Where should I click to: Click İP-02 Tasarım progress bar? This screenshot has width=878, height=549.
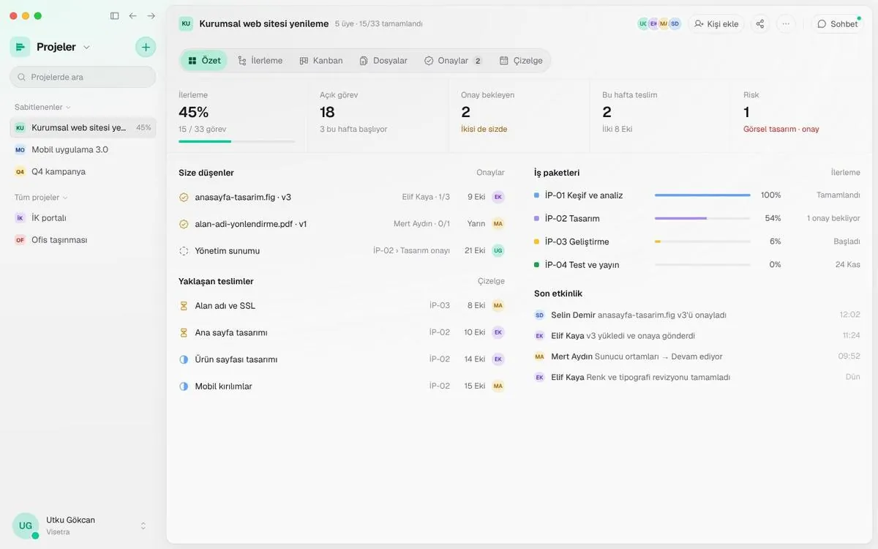coord(702,218)
